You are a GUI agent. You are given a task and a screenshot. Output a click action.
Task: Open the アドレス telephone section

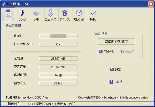[65, 15]
